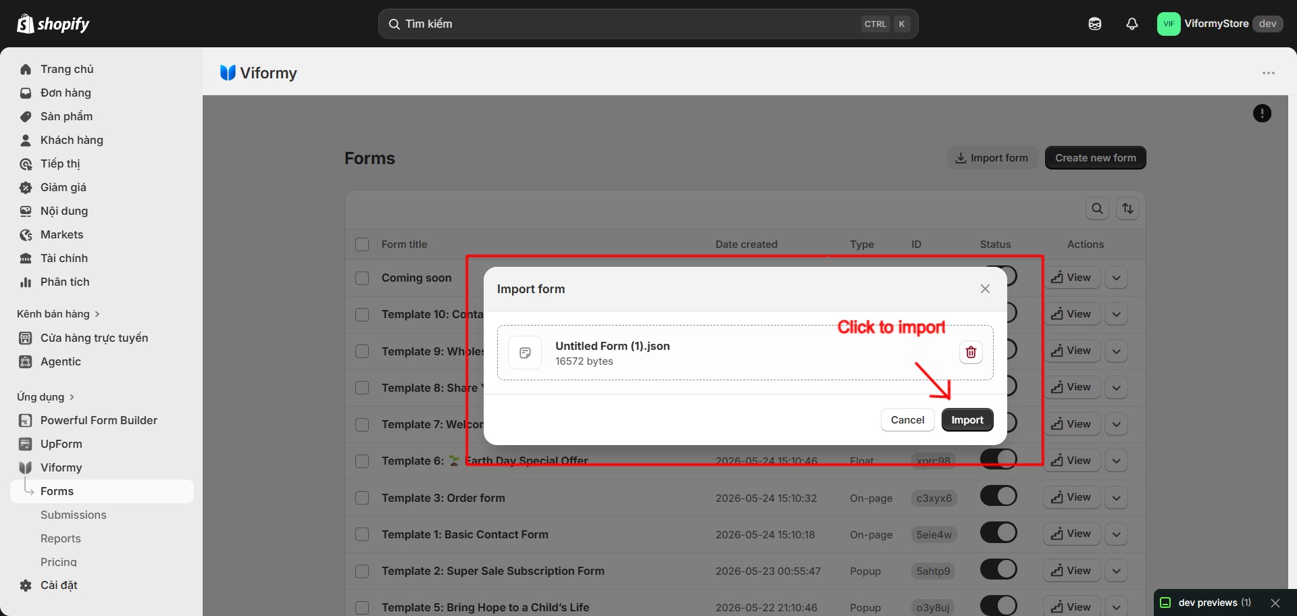Open Giảm giá in sidebar

click(x=101, y=187)
